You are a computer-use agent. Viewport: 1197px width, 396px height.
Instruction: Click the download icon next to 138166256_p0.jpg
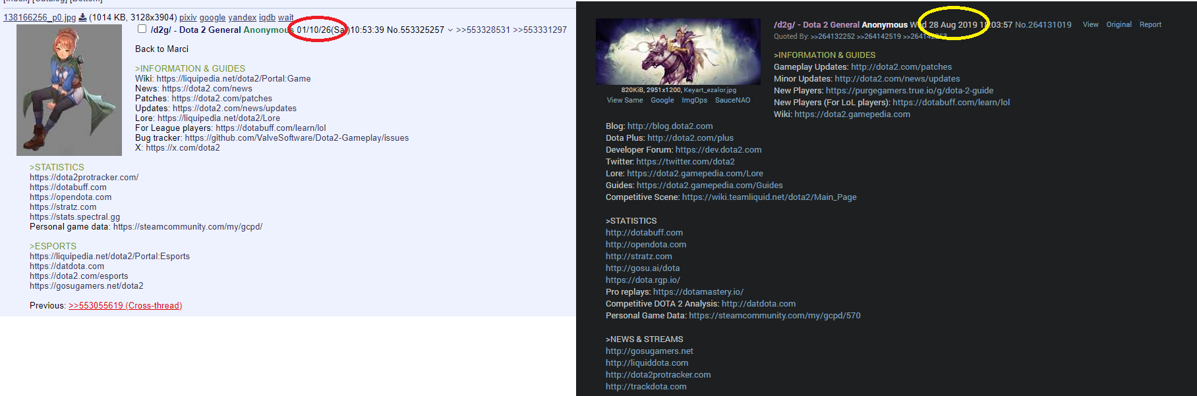coord(82,18)
